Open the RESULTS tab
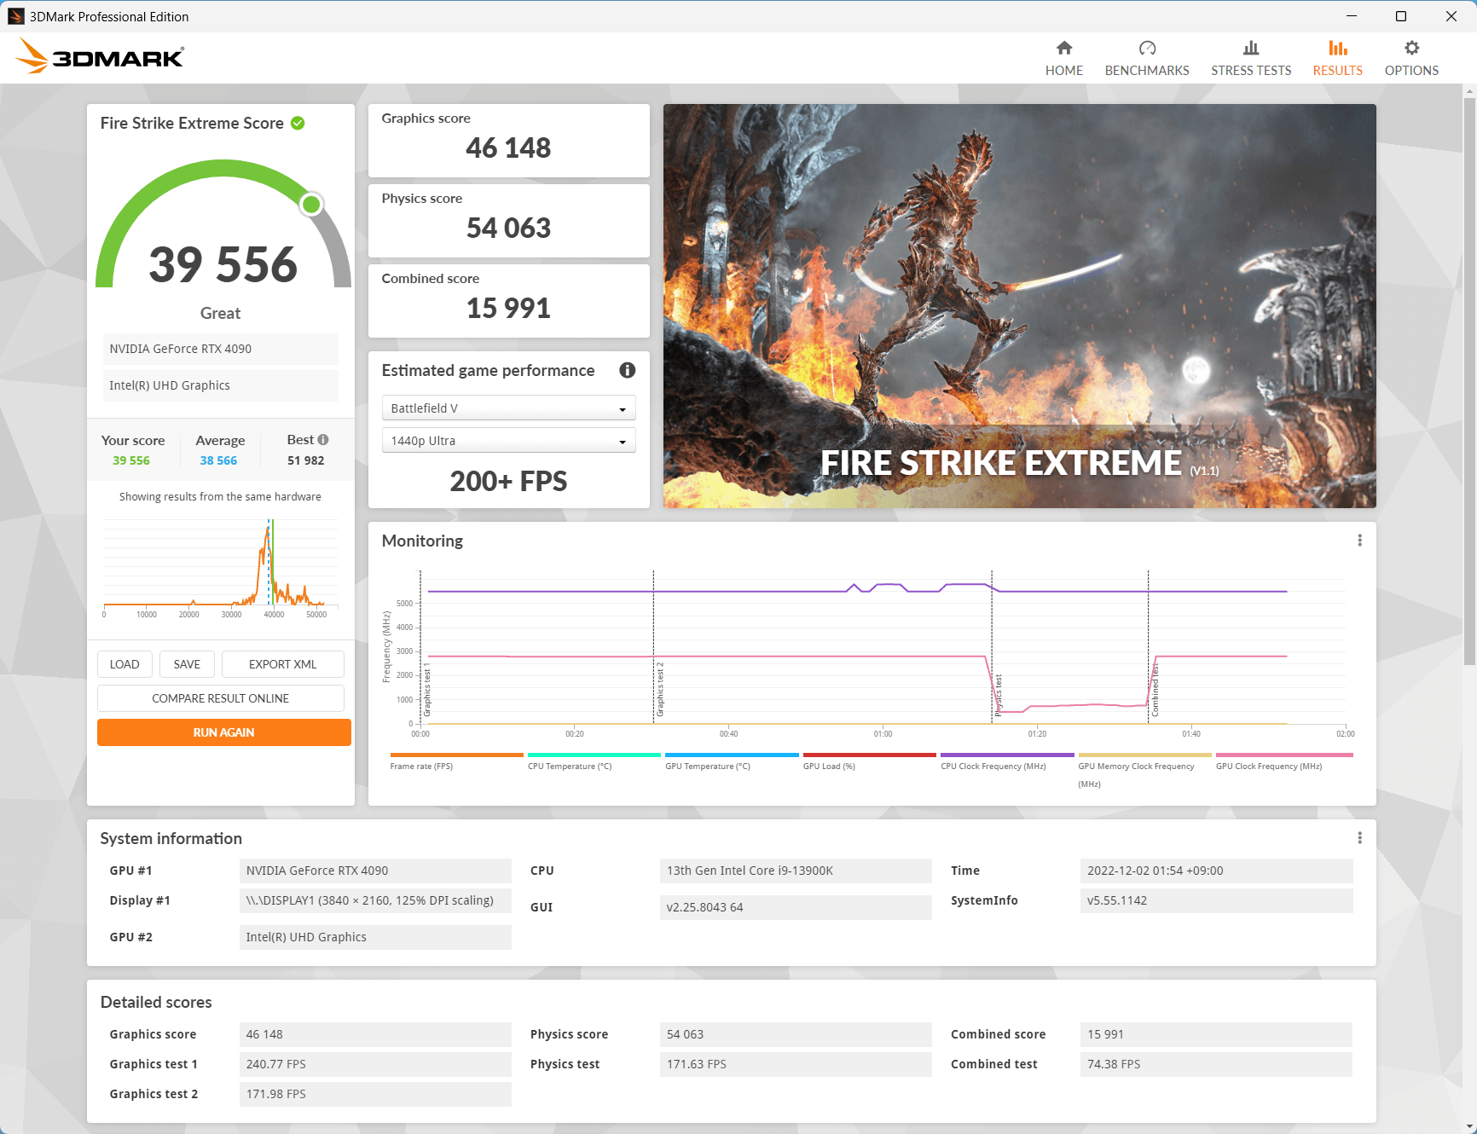This screenshot has width=1477, height=1134. [1337, 59]
